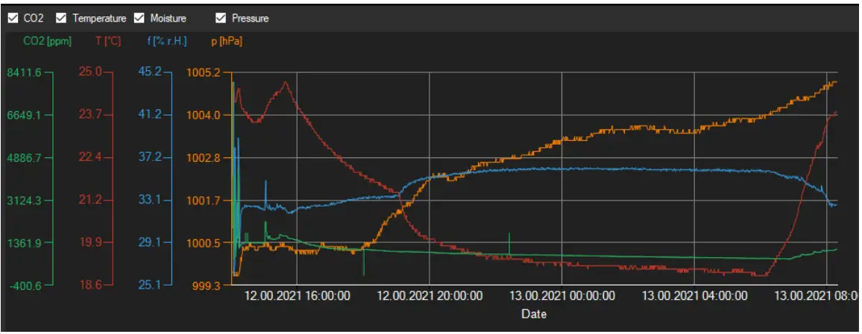Click the f [% r.H.] axis label

(167, 41)
